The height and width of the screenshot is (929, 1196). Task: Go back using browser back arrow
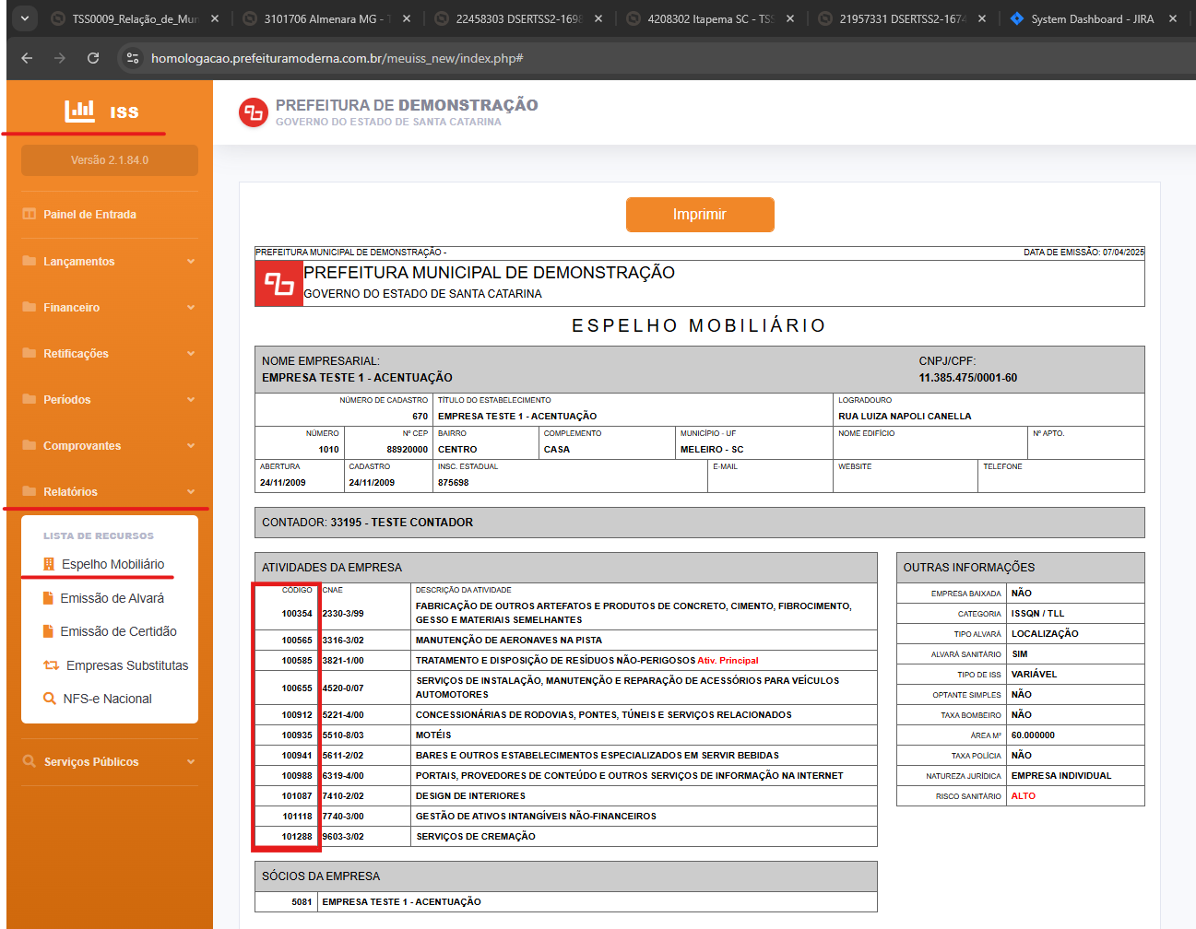[27, 58]
